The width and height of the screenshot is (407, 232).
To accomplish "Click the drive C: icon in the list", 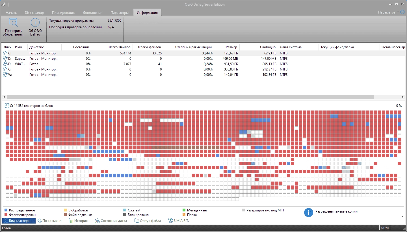I will [x=5, y=53].
